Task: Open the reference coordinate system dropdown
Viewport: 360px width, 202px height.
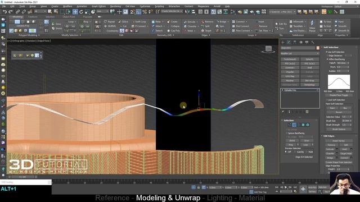Action: tap(102, 11)
